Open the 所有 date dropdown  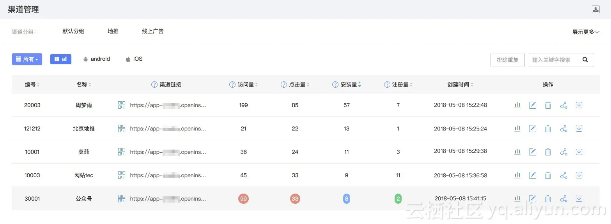tap(27, 59)
